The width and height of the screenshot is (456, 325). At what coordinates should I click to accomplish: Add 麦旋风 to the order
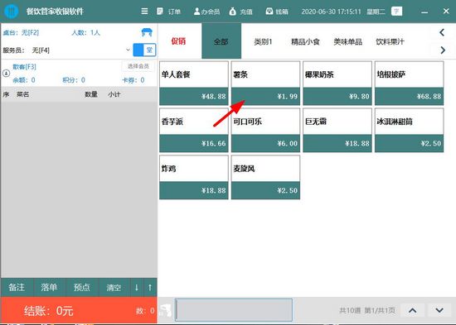pos(265,177)
